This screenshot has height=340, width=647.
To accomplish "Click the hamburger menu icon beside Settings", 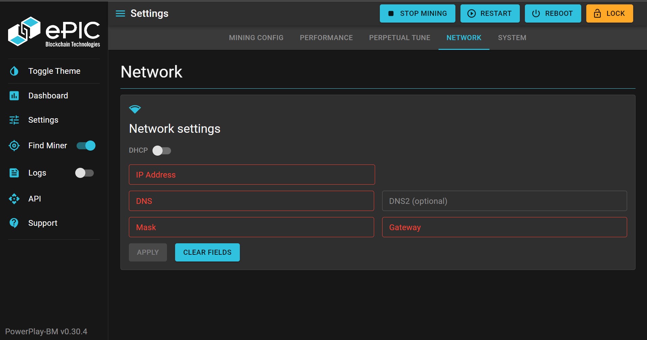I will [120, 13].
